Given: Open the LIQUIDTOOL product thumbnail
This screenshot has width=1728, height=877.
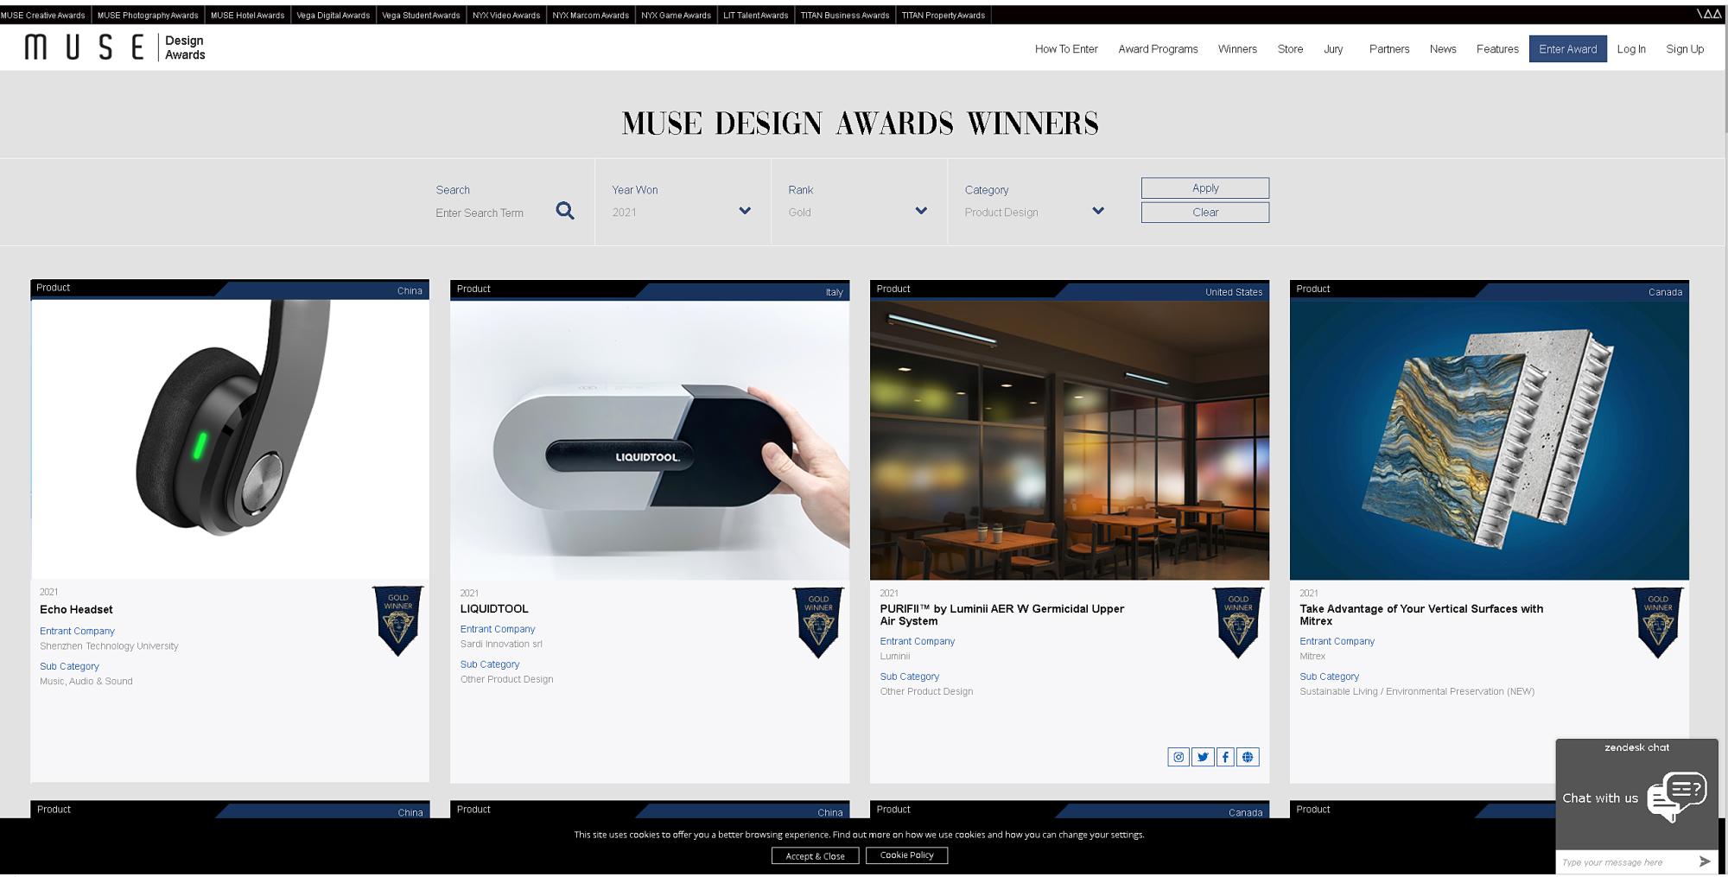Looking at the screenshot, I should point(650,440).
